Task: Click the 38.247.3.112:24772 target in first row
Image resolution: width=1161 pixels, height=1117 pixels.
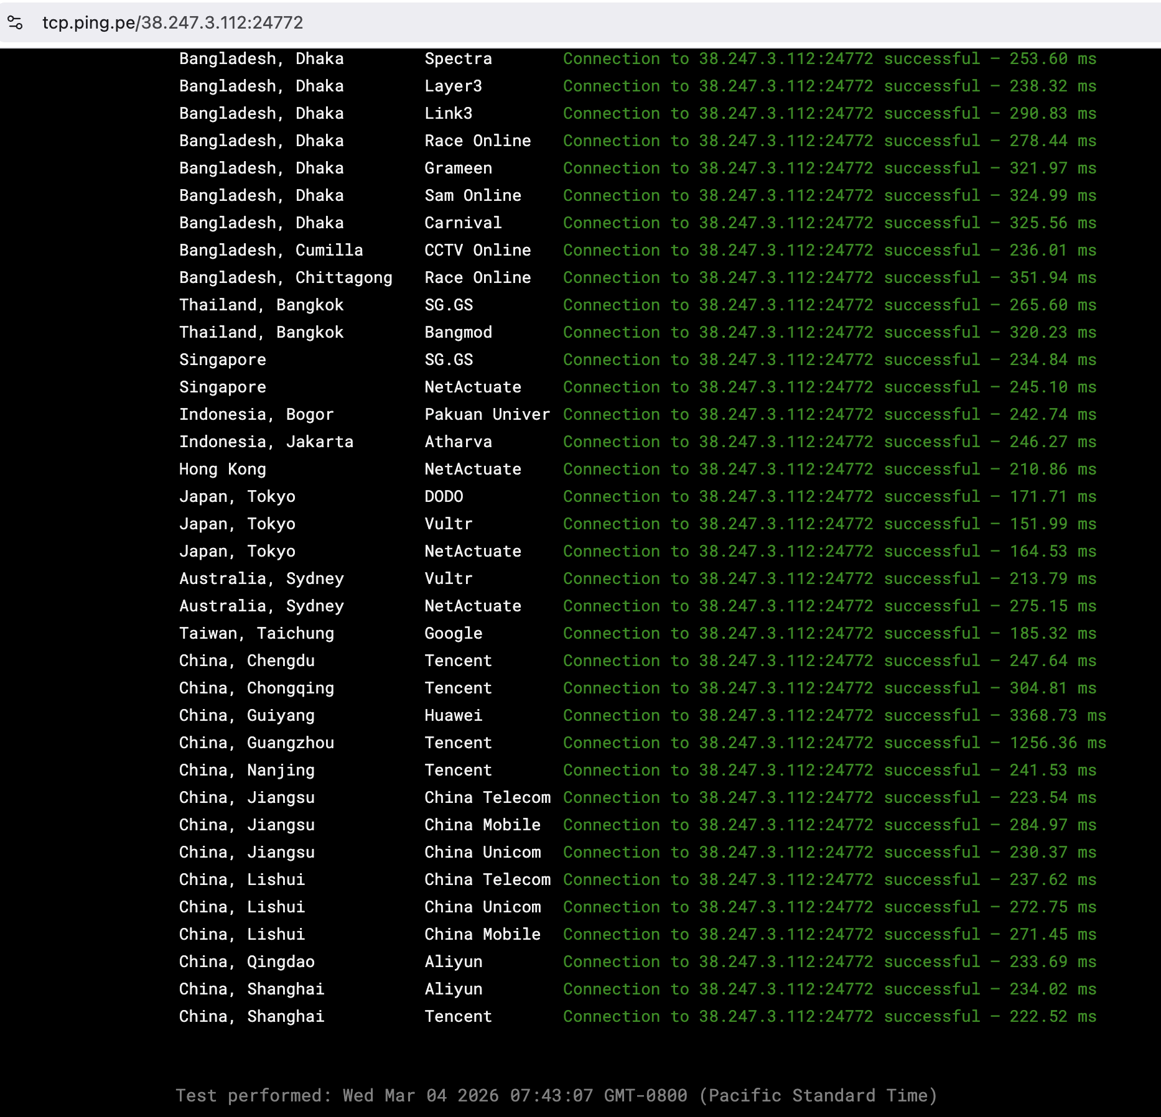Action: coord(785,58)
